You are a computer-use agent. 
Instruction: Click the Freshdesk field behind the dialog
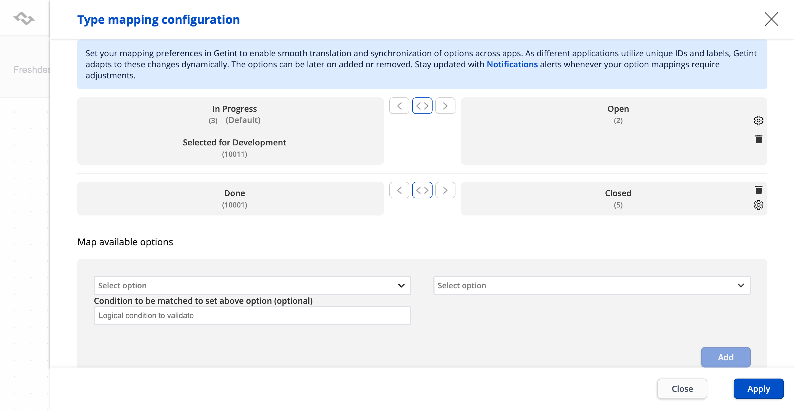[30, 70]
